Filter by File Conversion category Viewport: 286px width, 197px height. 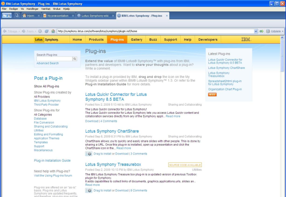coord(44,122)
